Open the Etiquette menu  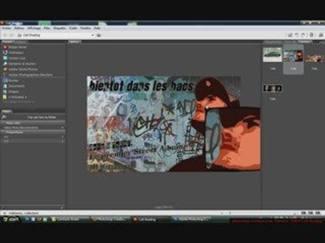(x=60, y=28)
